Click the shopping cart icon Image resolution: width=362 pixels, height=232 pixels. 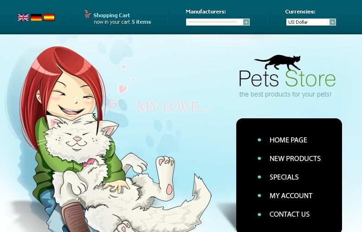coord(87,14)
